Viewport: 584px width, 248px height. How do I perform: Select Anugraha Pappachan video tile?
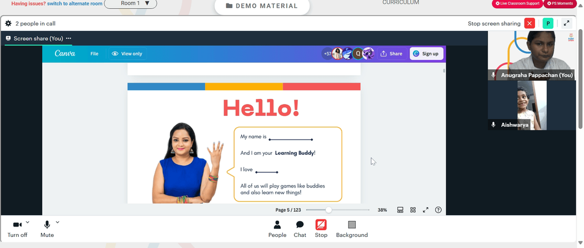coord(532,55)
